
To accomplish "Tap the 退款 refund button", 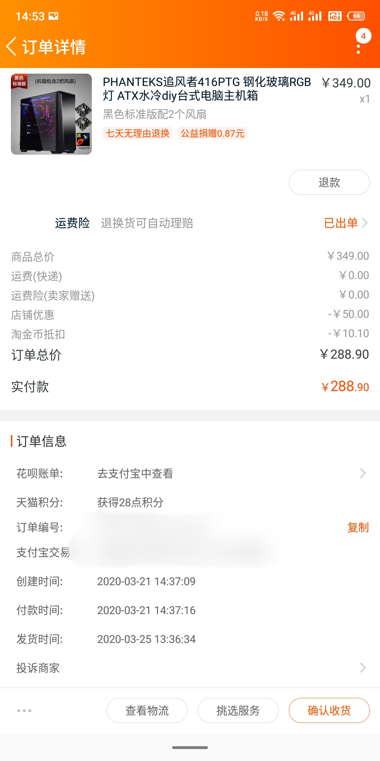I will pyautogui.click(x=329, y=182).
